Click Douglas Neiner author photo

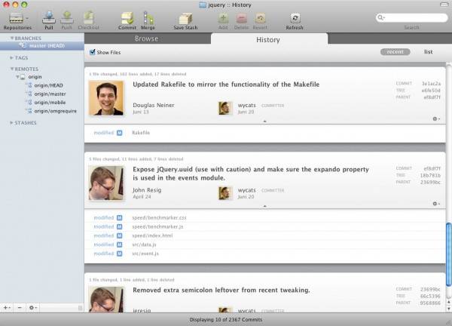click(106, 98)
